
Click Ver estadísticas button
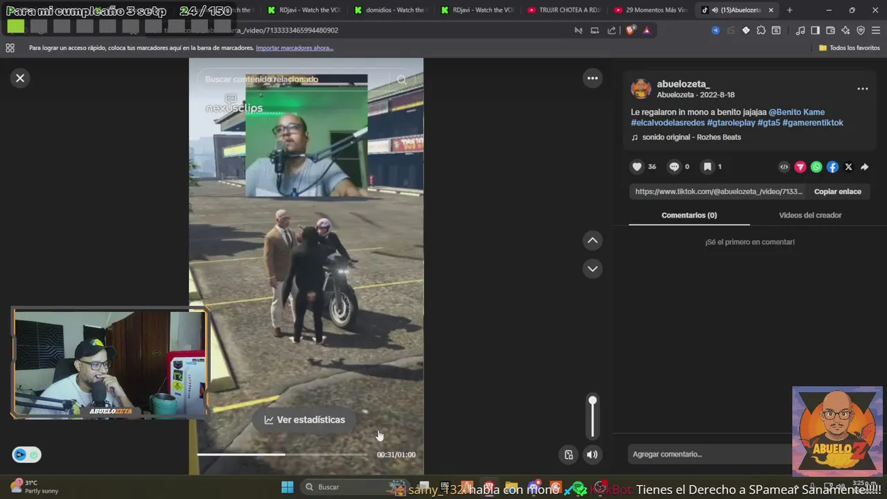[x=304, y=420]
